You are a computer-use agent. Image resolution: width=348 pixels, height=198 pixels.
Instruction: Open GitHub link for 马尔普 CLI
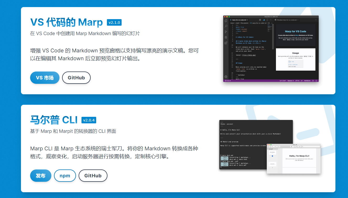(93, 176)
